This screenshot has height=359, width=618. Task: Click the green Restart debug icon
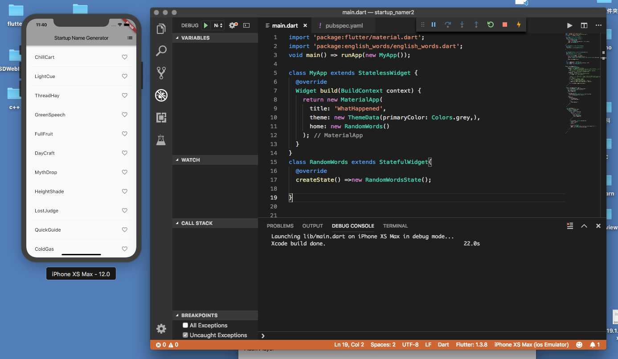[x=490, y=25]
